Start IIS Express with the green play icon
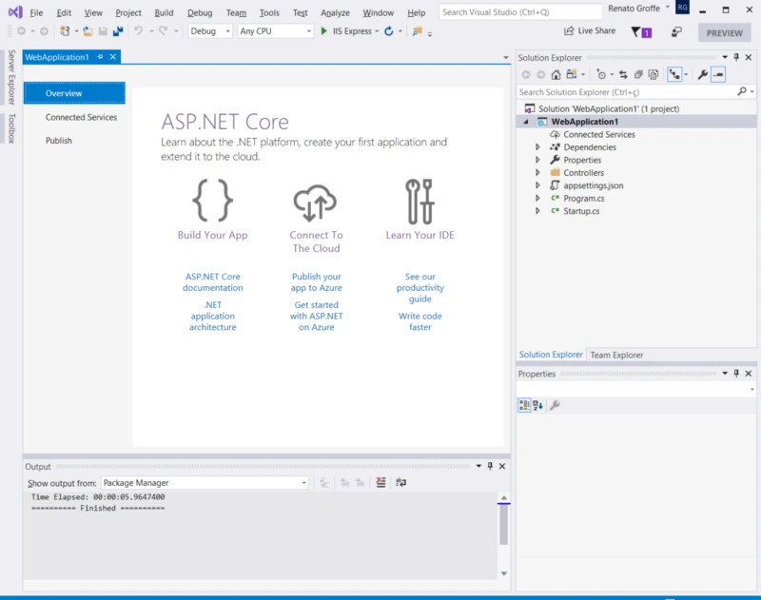Screen dimensions: 761x600 click(323, 31)
